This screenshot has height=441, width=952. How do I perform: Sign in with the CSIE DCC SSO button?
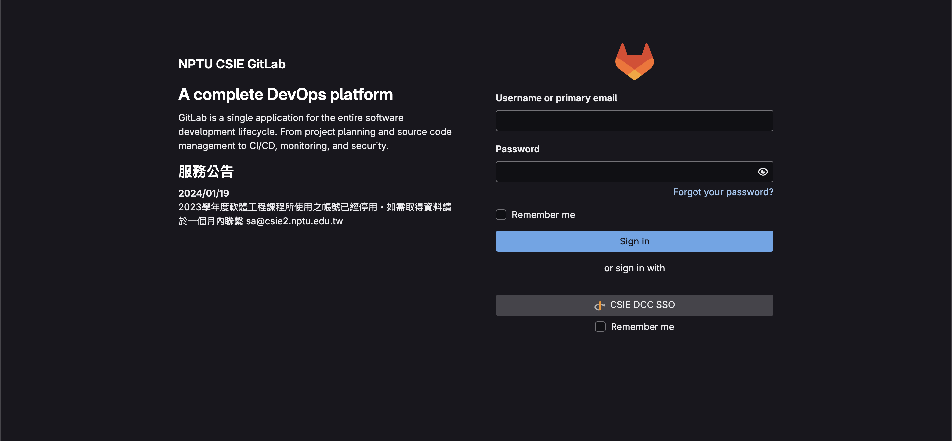(634, 305)
